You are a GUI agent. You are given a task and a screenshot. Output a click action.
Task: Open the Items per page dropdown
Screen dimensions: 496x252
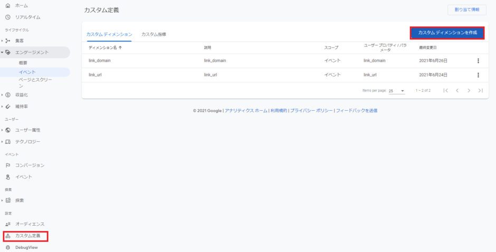click(397, 91)
